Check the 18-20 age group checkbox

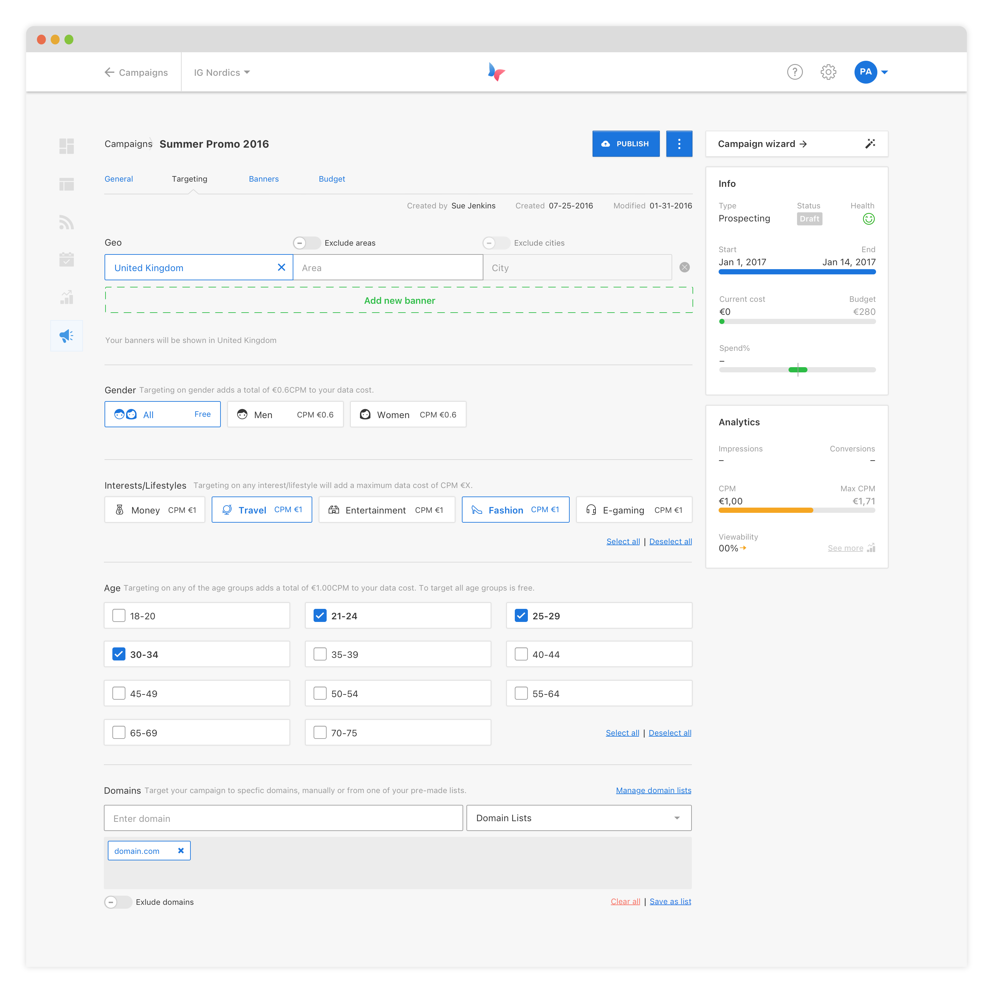click(119, 615)
